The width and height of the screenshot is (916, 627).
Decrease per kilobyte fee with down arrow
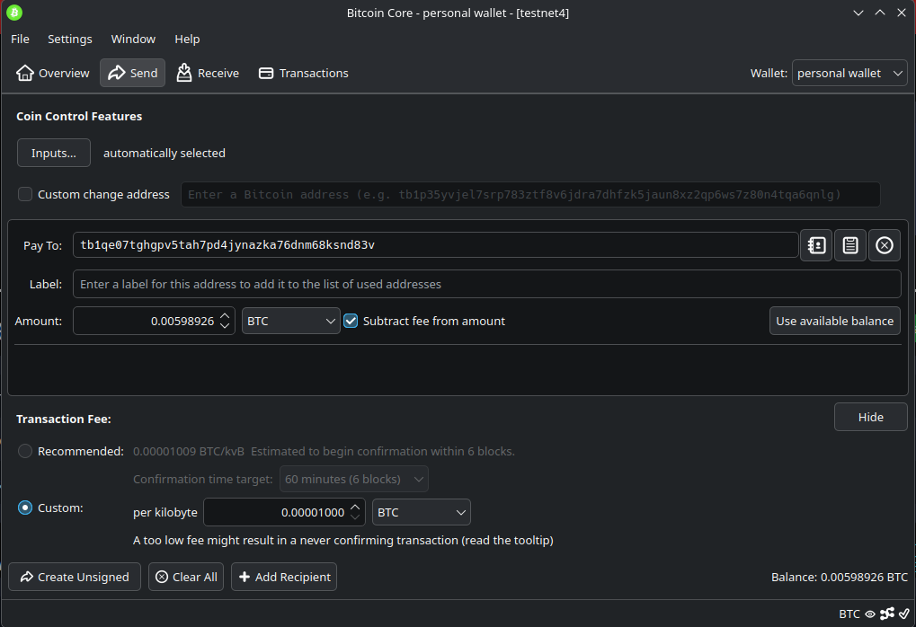pos(355,517)
